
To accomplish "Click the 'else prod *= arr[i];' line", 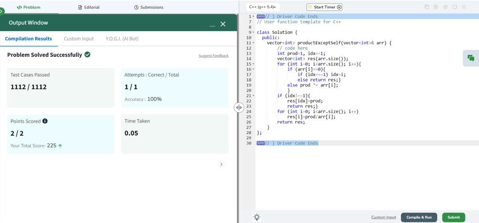I will coord(313,85).
